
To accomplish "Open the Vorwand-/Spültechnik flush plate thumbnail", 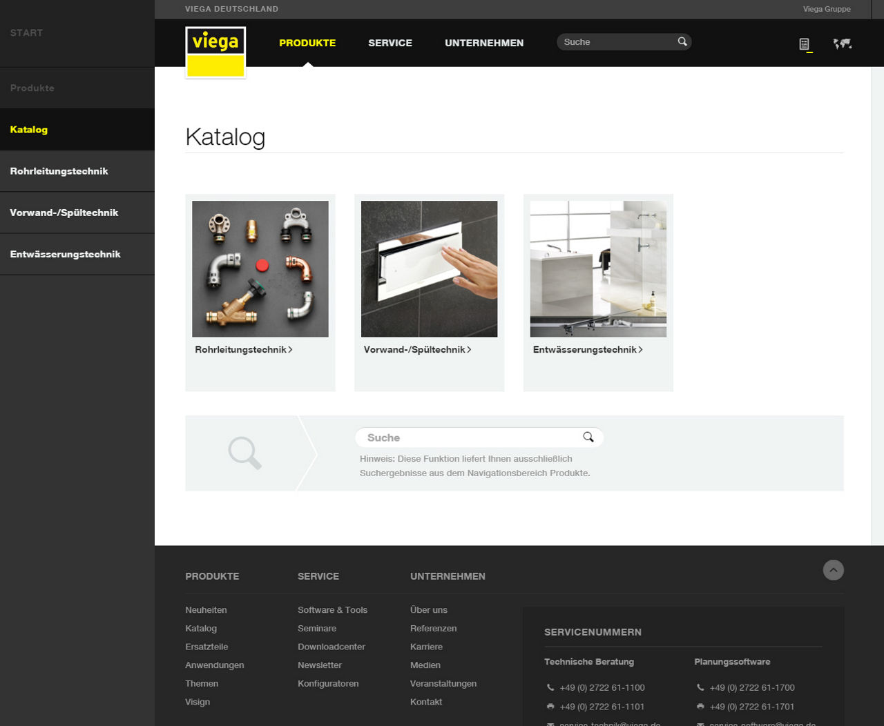I will pos(430,269).
